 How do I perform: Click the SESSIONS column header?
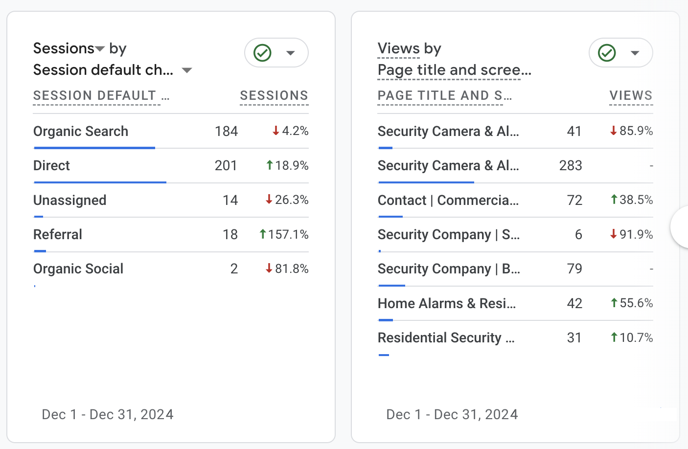(274, 96)
